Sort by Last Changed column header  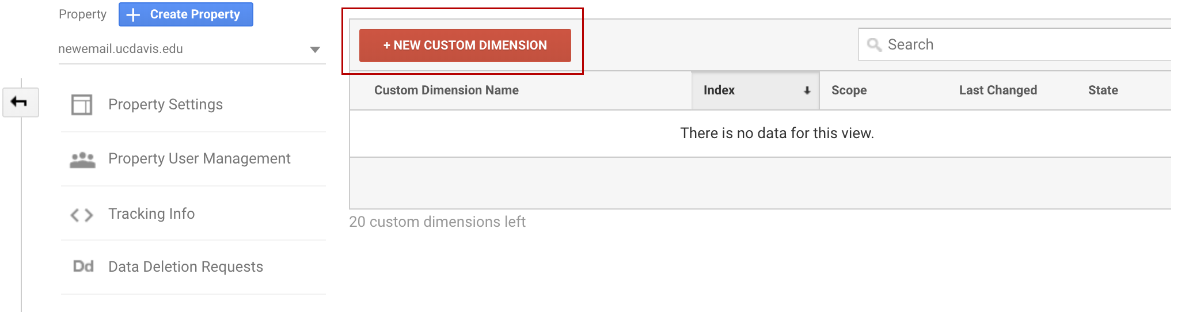(998, 90)
